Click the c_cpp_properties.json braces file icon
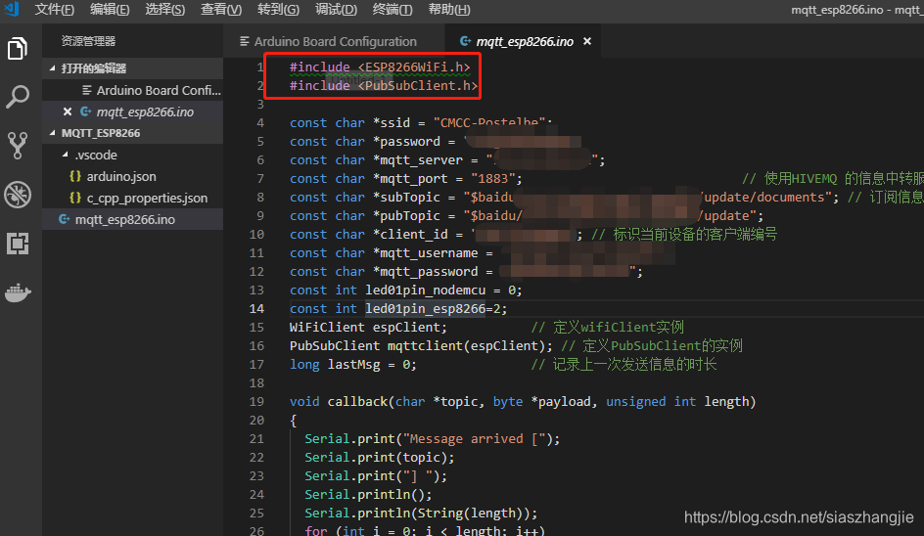The height and width of the screenshot is (536, 924). (75, 198)
